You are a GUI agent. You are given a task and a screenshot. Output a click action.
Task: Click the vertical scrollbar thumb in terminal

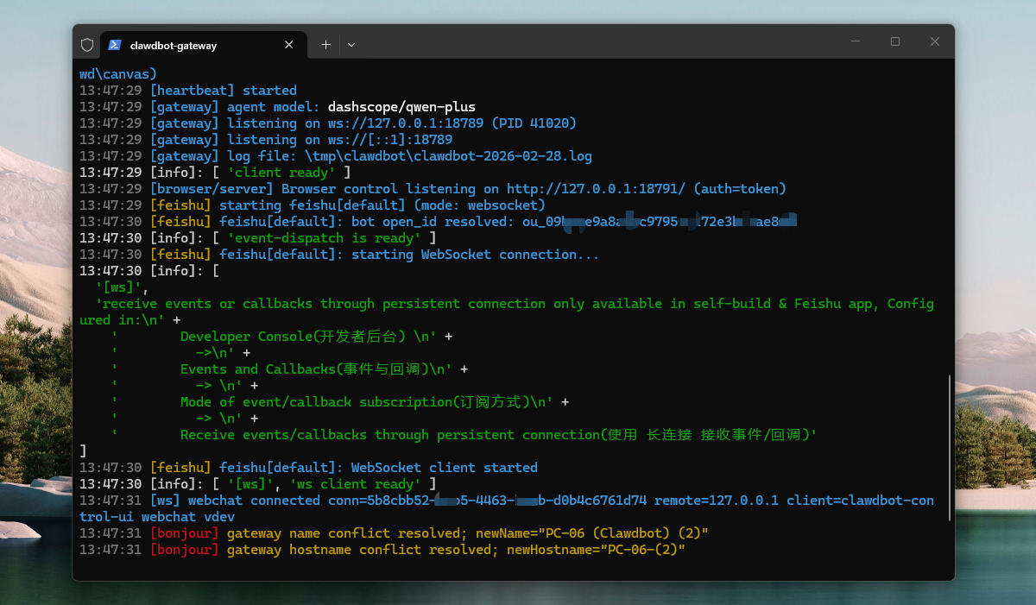click(x=949, y=447)
